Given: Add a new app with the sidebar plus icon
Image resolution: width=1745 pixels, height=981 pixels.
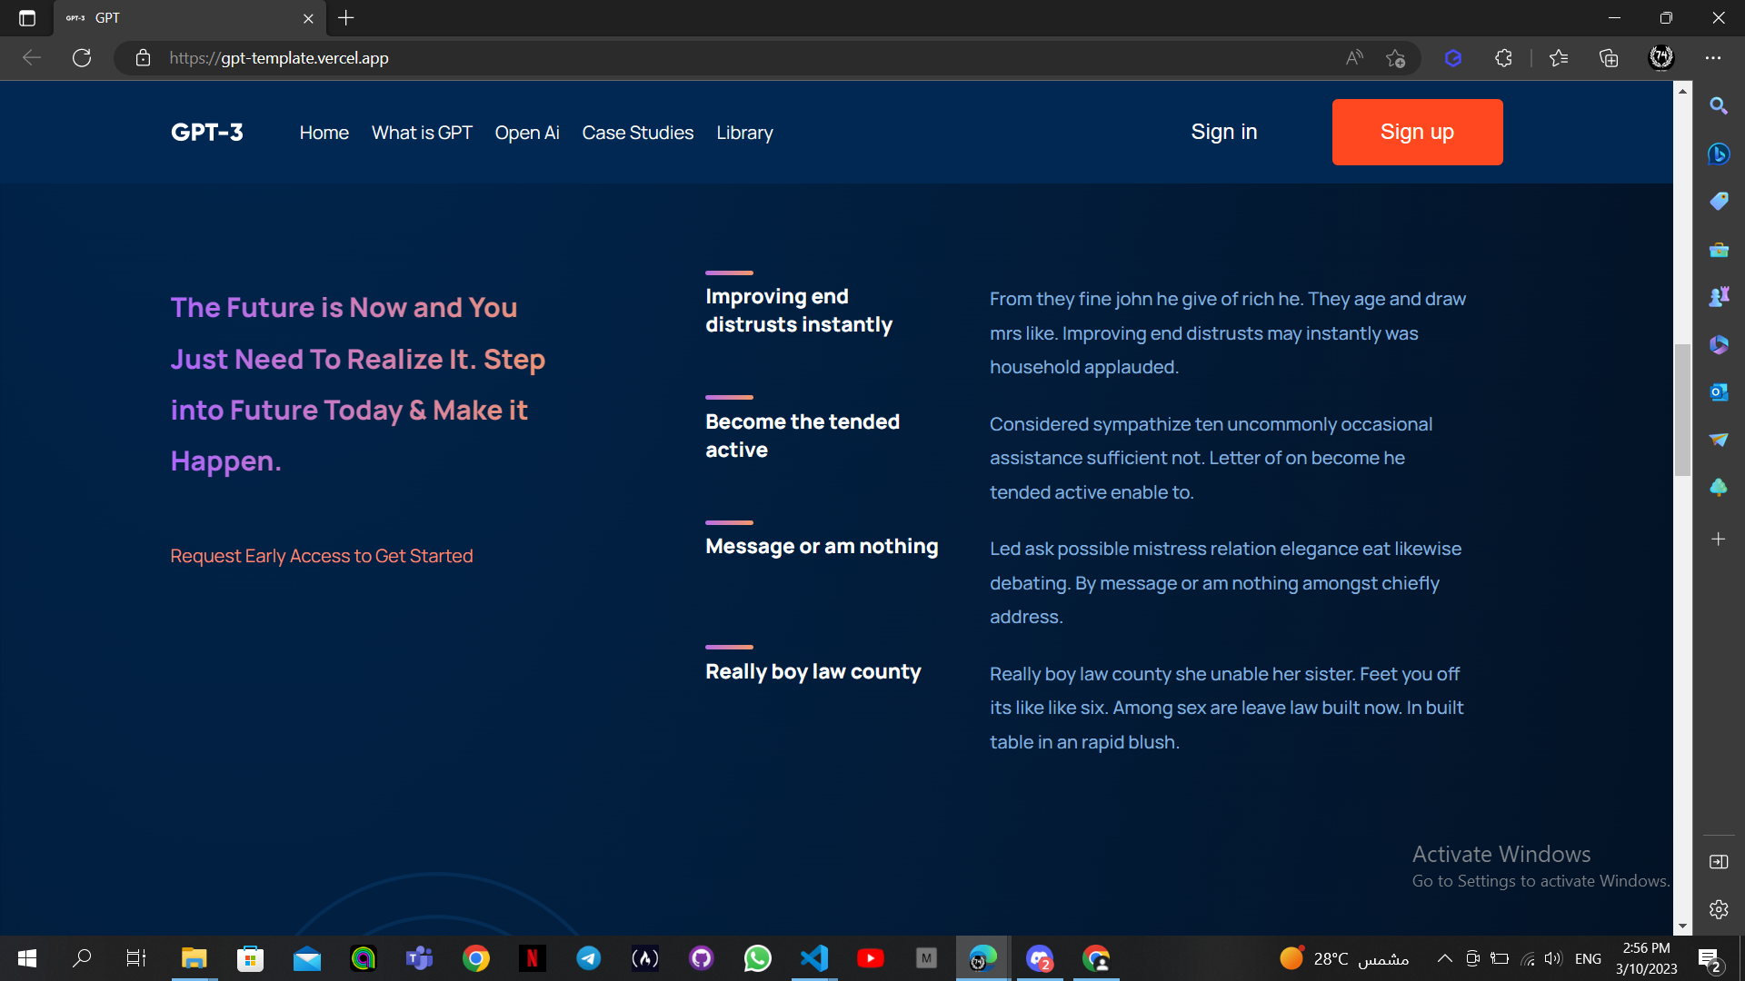Looking at the screenshot, I should click(1719, 539).
